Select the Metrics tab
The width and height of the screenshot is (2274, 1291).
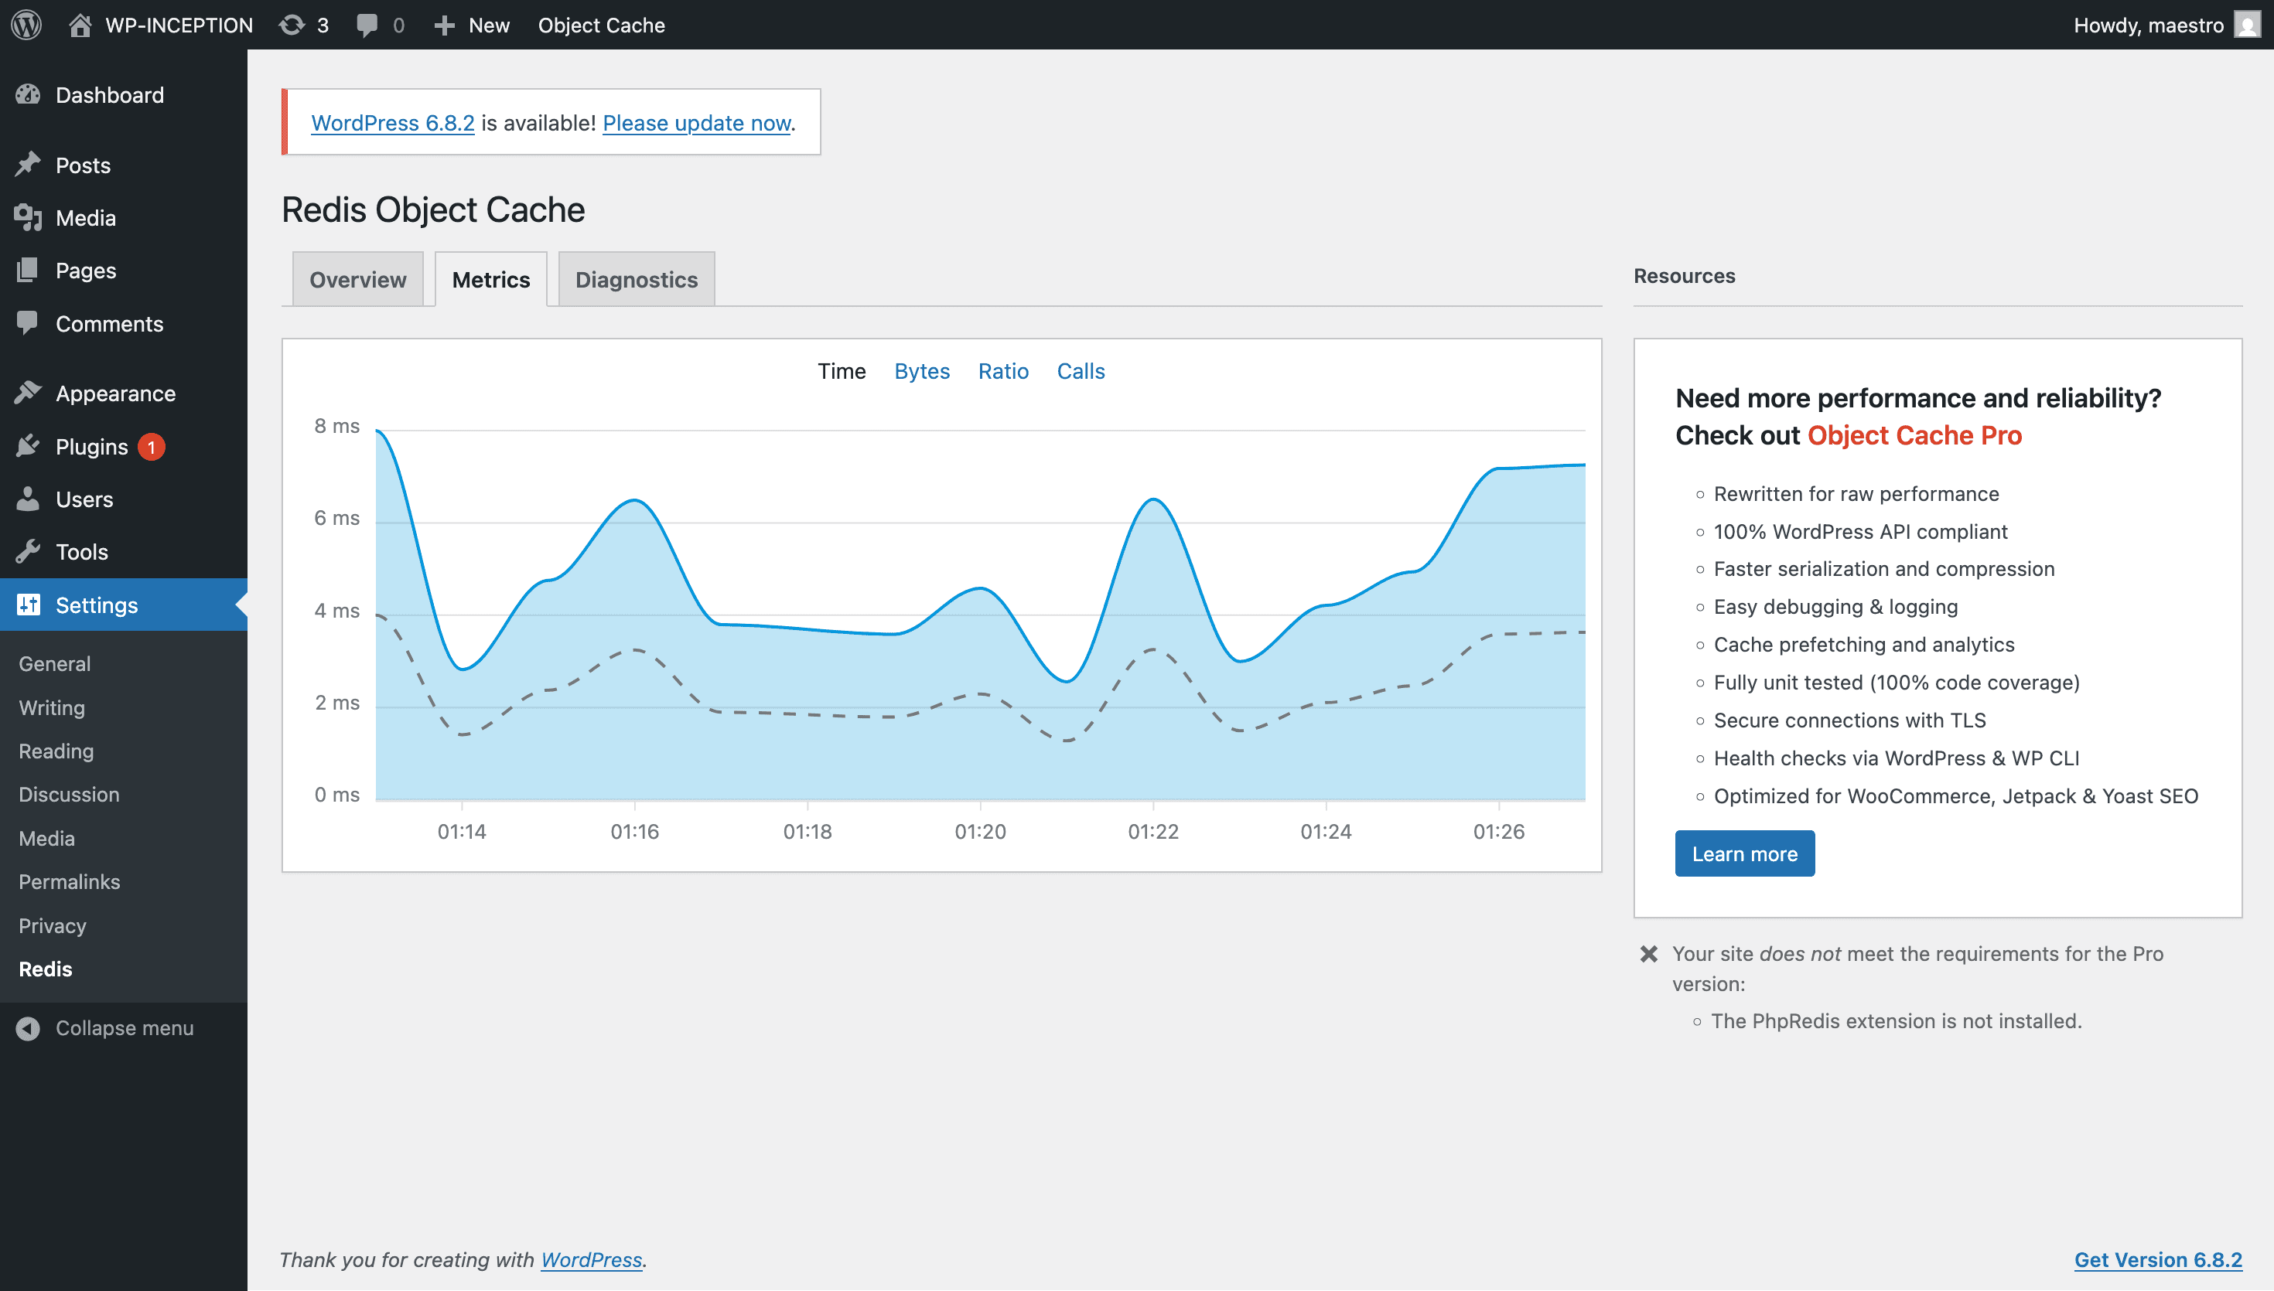490,279
